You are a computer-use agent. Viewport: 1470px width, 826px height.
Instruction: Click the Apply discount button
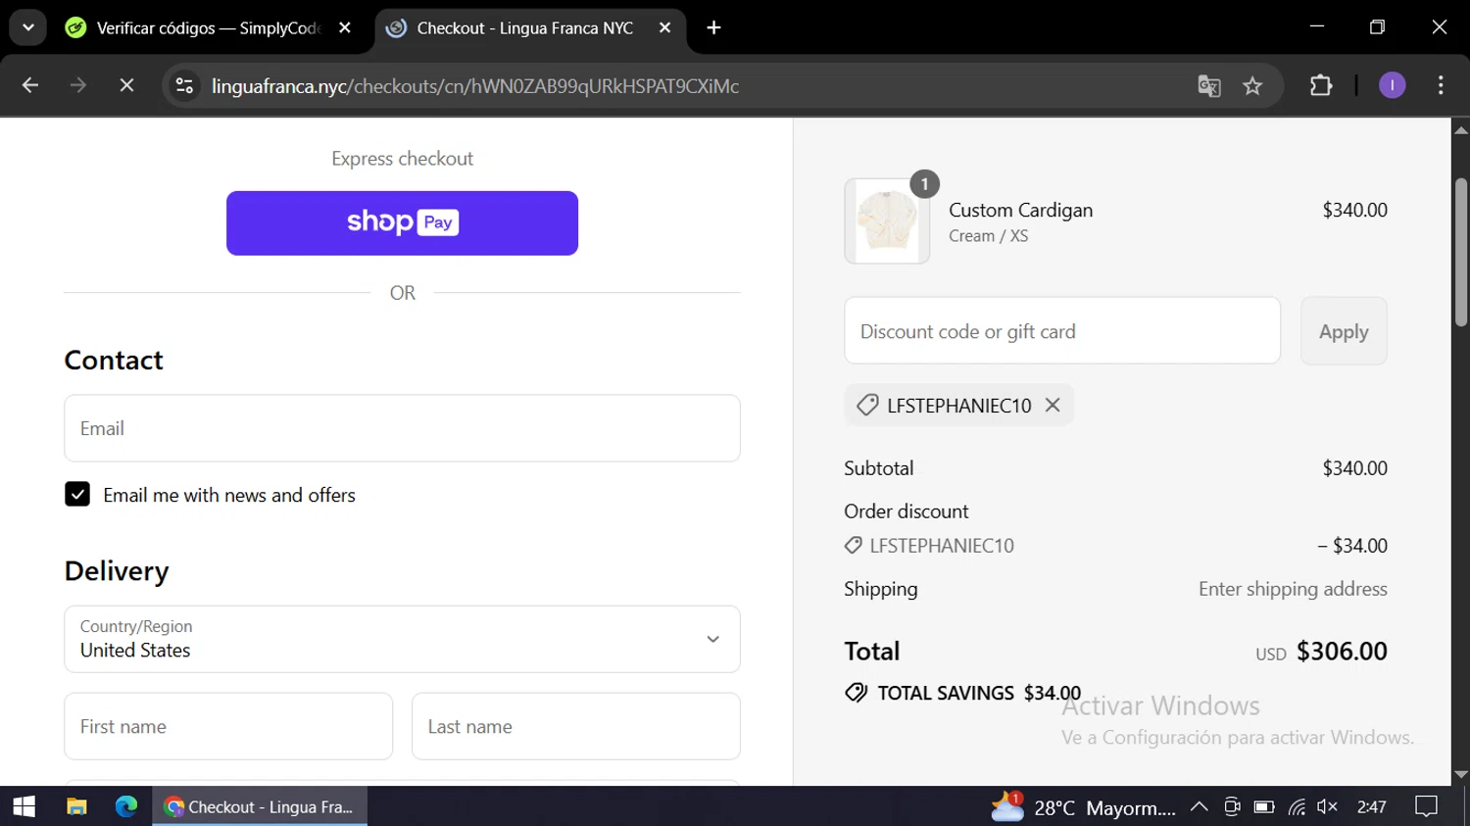(1344, 331)
